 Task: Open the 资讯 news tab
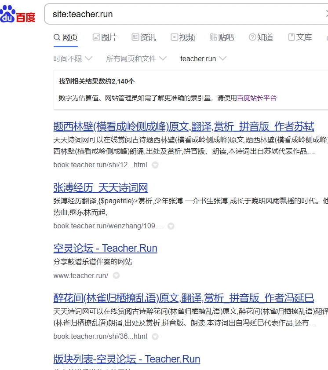(144, 37)
